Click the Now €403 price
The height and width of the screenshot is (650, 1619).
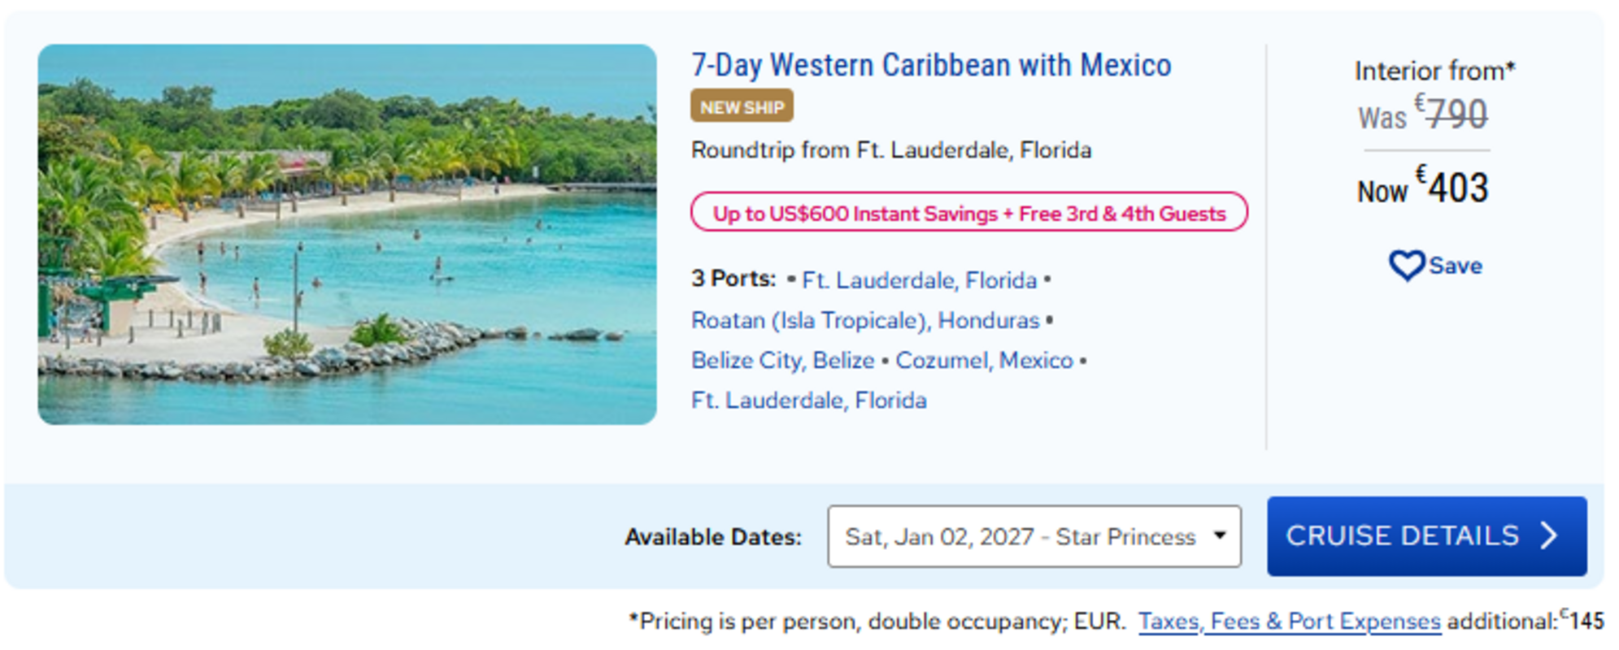point(1423,187)
